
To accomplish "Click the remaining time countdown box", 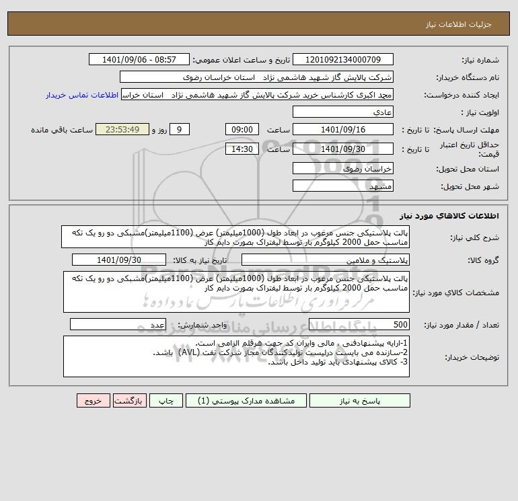I will 122,130.
